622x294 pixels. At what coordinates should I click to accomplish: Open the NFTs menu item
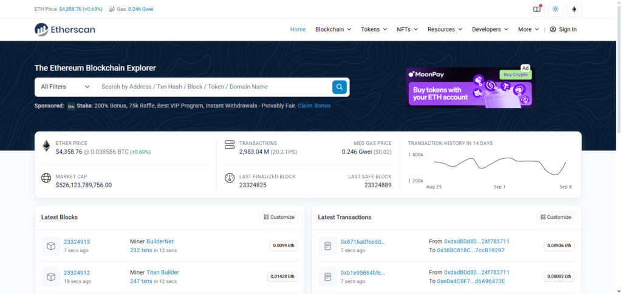408,29
